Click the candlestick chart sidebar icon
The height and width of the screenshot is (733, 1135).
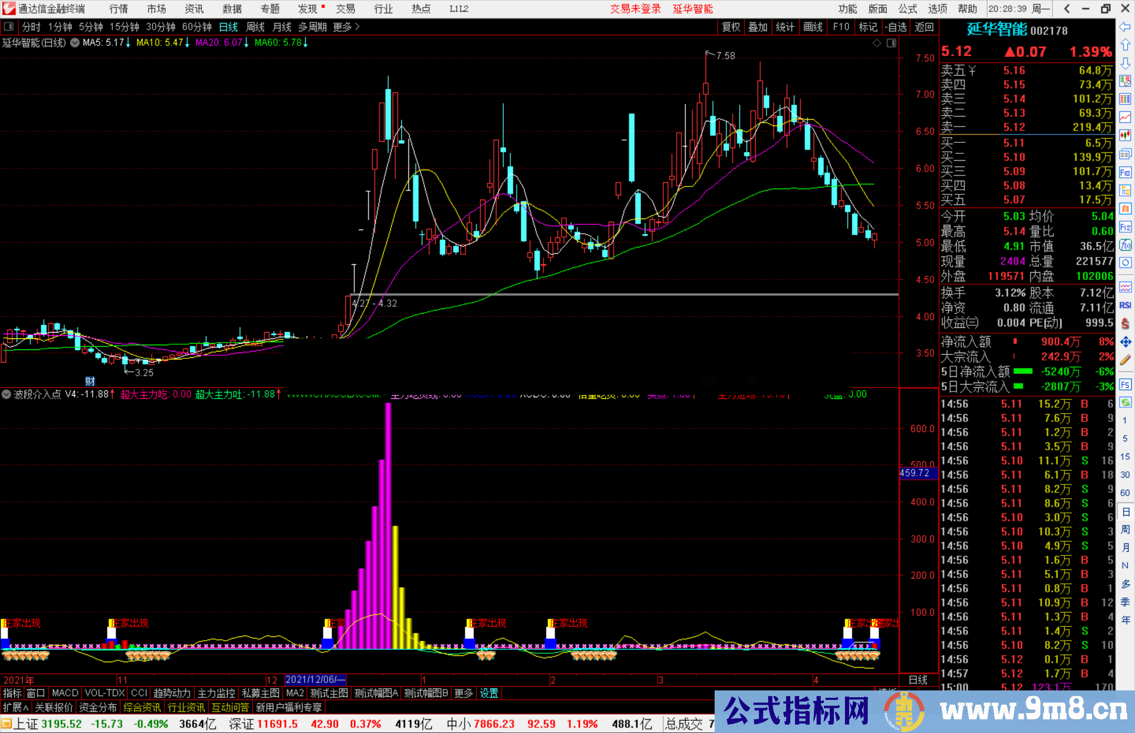click(x=1125, y=136)
